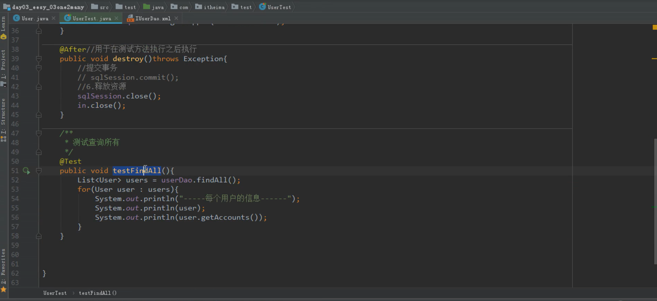Collapse the destroy() method at line 39
Viewport: 657px width, 301px height.
point(39,59)
